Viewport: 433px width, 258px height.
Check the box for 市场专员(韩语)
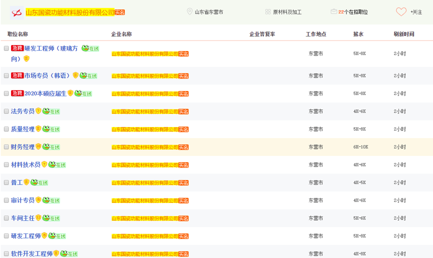pos(7,75)
